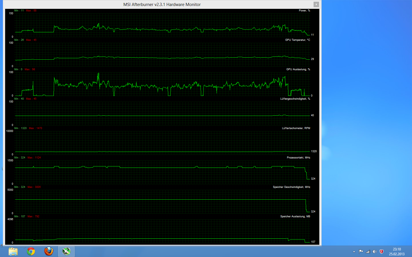Click the 'Prozessortakt, MHz' graph label
Screen dimensions: 412x257
tap(298, 158)
